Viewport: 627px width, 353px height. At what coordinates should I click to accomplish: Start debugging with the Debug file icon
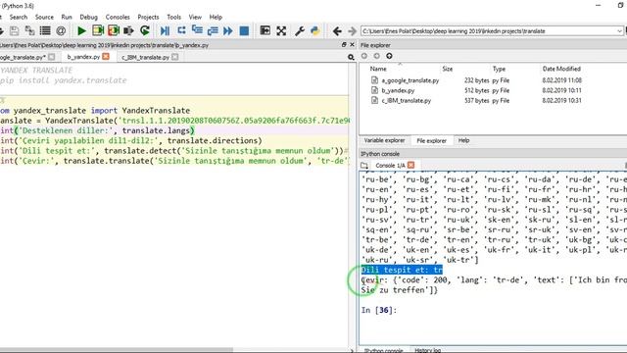165,30
